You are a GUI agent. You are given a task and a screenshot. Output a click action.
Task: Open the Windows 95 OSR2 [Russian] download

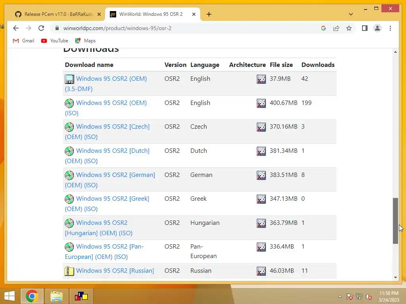(x=115, y=271)
